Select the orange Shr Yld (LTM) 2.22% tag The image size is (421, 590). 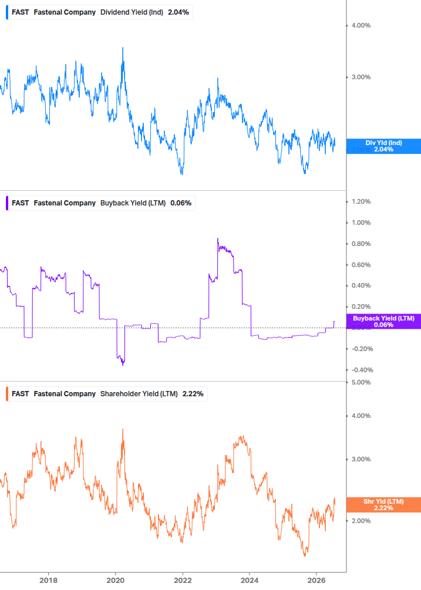coord(383,505)
